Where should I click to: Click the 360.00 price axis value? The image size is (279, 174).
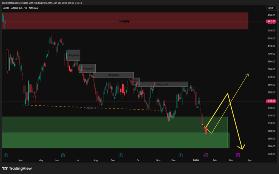[271, 85]
